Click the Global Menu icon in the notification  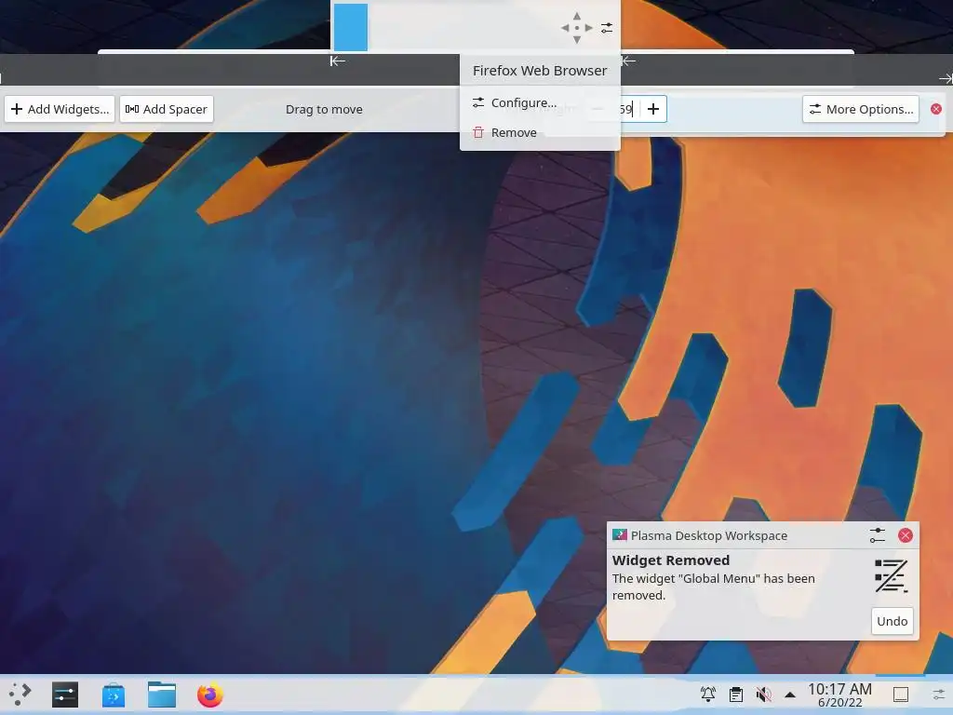pos(891,575)
